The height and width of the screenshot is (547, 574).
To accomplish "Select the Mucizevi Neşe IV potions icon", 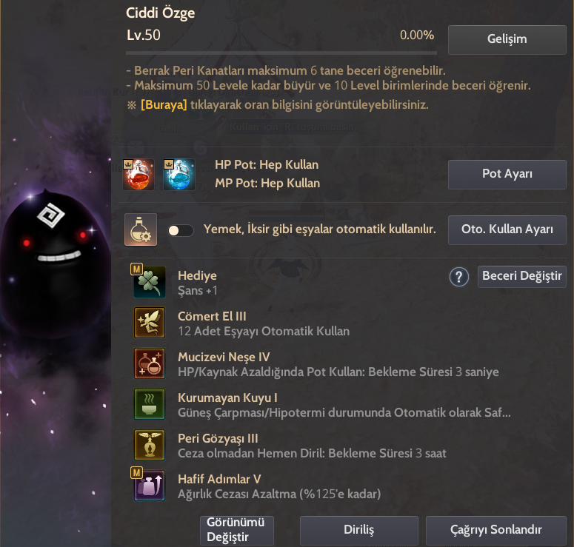I will click(150, 363).
